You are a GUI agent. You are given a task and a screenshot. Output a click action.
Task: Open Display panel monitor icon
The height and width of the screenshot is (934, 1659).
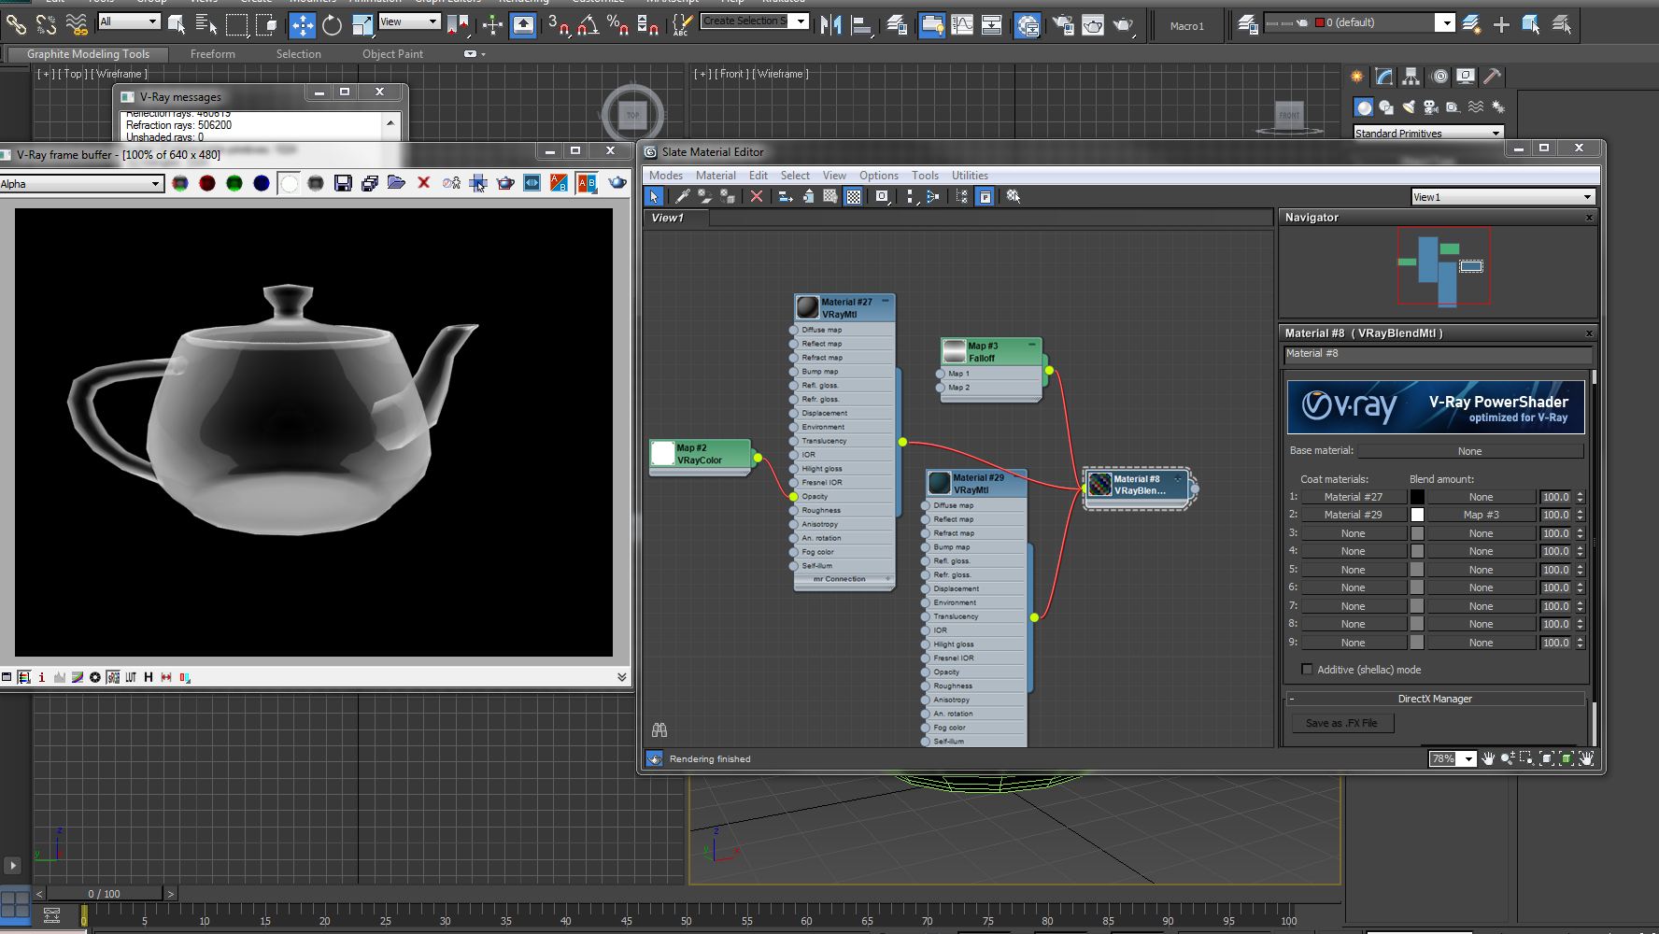[1466, 77]
